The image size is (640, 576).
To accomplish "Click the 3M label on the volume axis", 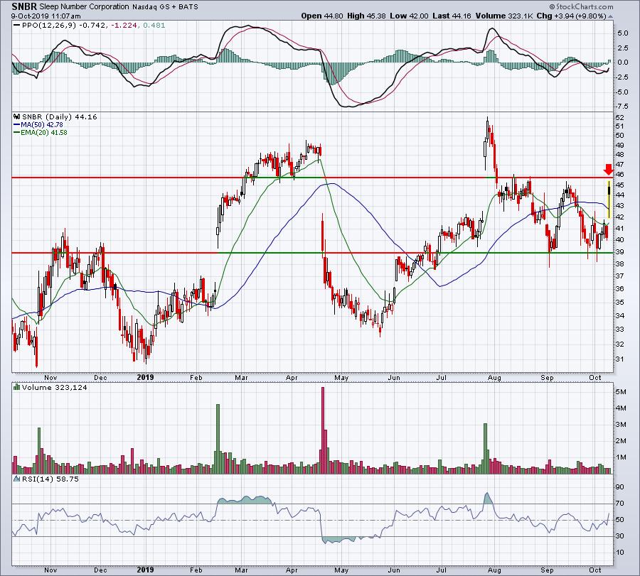I will click(621, 424).
